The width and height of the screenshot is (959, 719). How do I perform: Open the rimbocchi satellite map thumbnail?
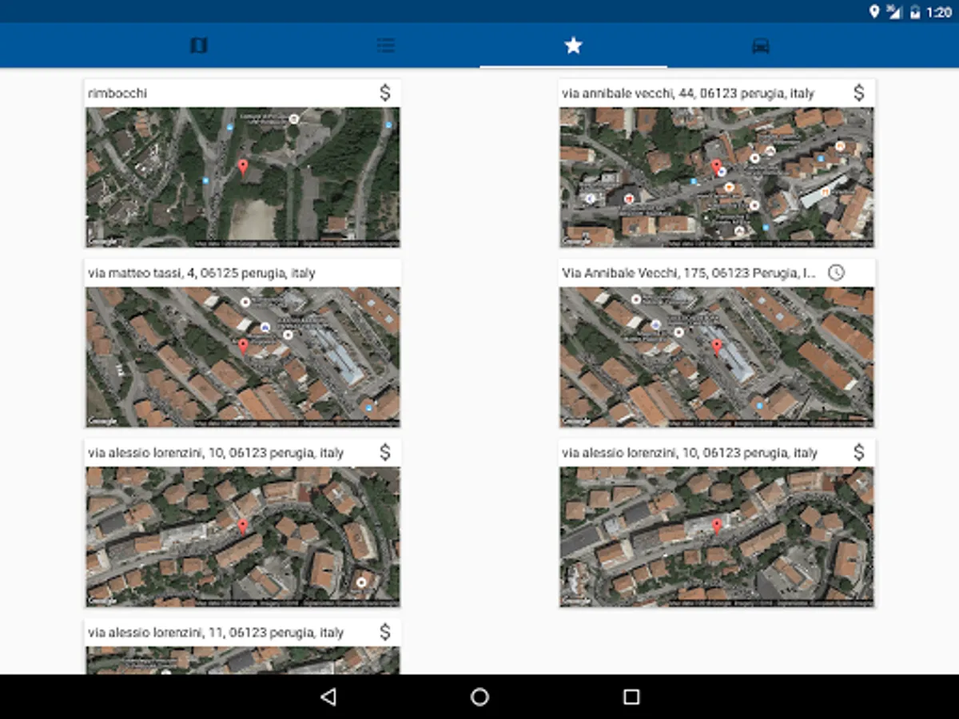243,177
